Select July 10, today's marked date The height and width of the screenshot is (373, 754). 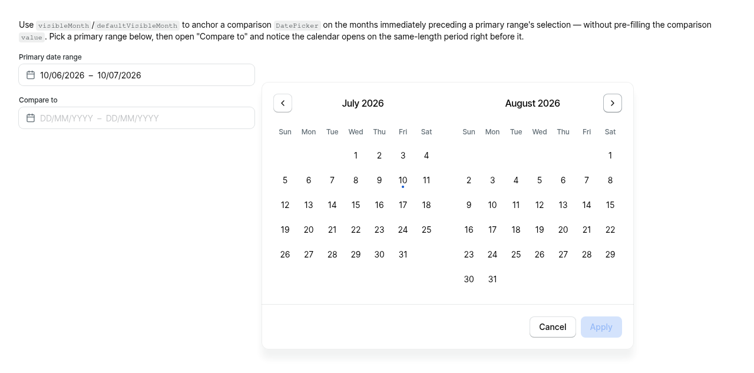(x=403, y=180)
